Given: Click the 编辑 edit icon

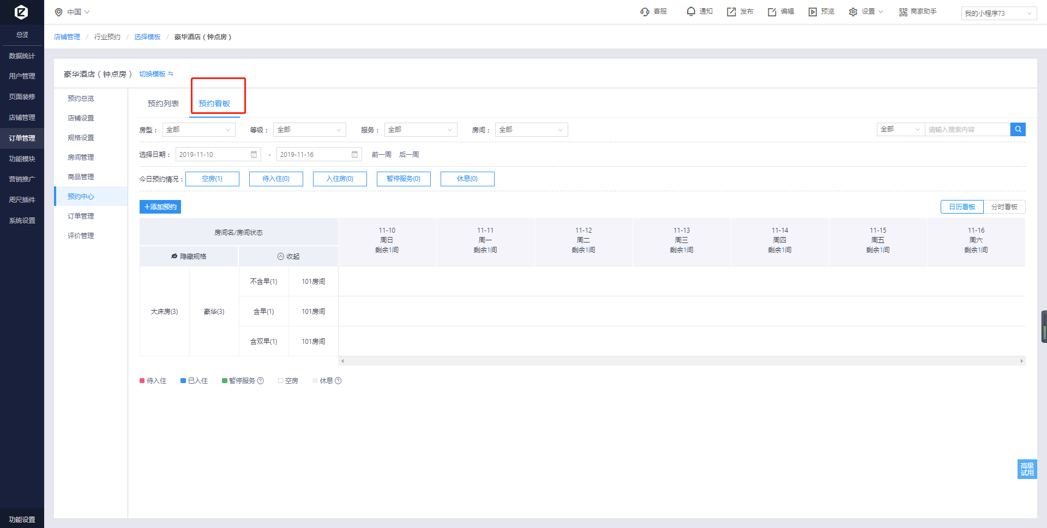Looking at the screenshot, I should click(772, 11).
